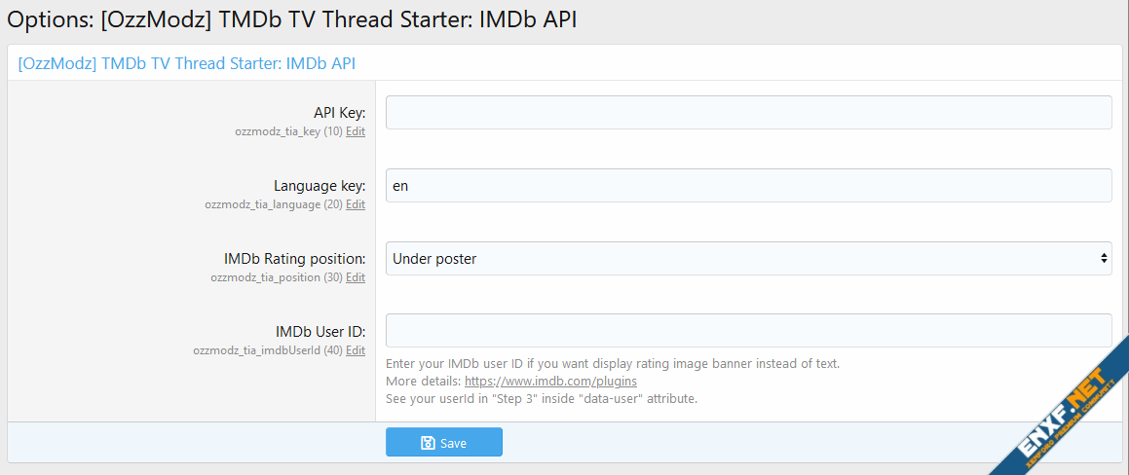1129x475 pixels.
Task: Focus the API Key input field
Action: 748,113
